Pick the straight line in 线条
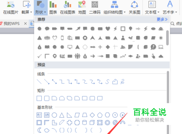Viewport: 182px width, 134px height. click(x=39, y=82)
